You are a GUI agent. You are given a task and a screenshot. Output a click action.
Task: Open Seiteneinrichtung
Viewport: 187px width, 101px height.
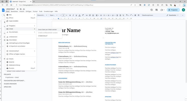(x=21, y=65)
